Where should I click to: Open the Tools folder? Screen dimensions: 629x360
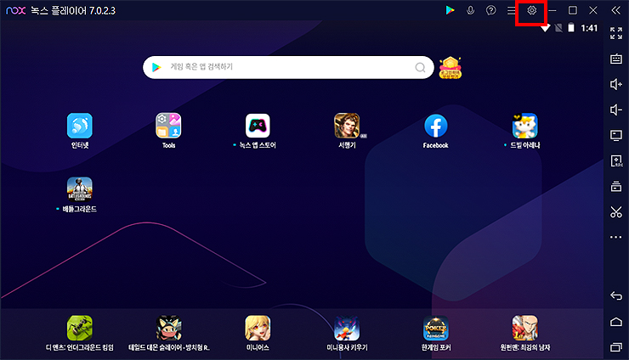[x=168, y=126]
